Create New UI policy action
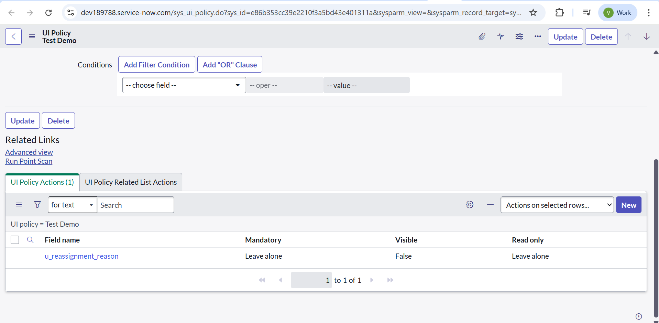 point(628,205)
